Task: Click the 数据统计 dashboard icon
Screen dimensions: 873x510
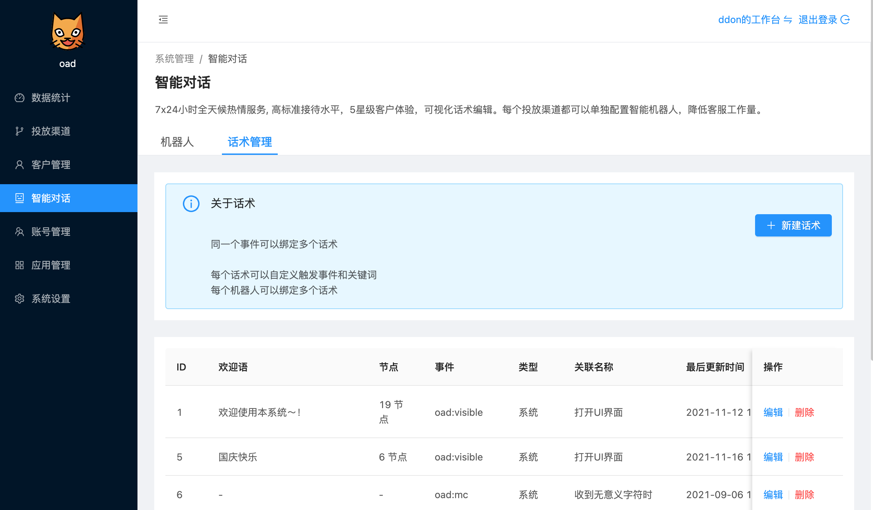Action: tap(20, 98)
